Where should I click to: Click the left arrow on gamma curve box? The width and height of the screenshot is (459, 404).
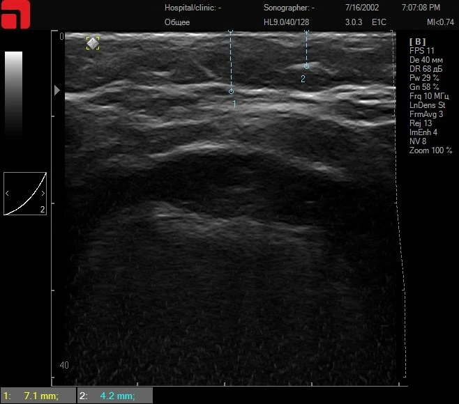[x=8, y=193]
